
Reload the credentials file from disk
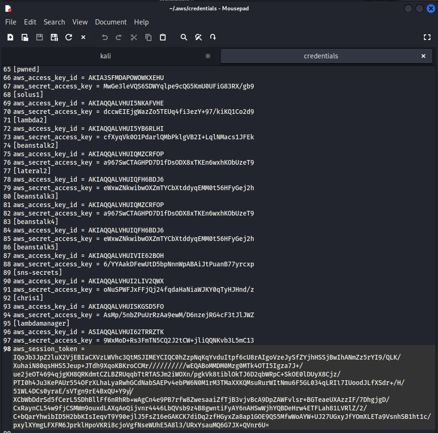tap(69, 37)
